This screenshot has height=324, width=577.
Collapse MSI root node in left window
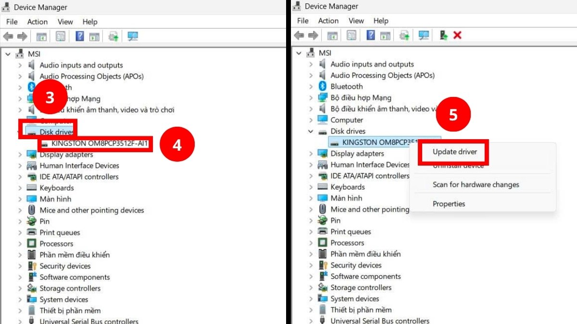point(7,54)
